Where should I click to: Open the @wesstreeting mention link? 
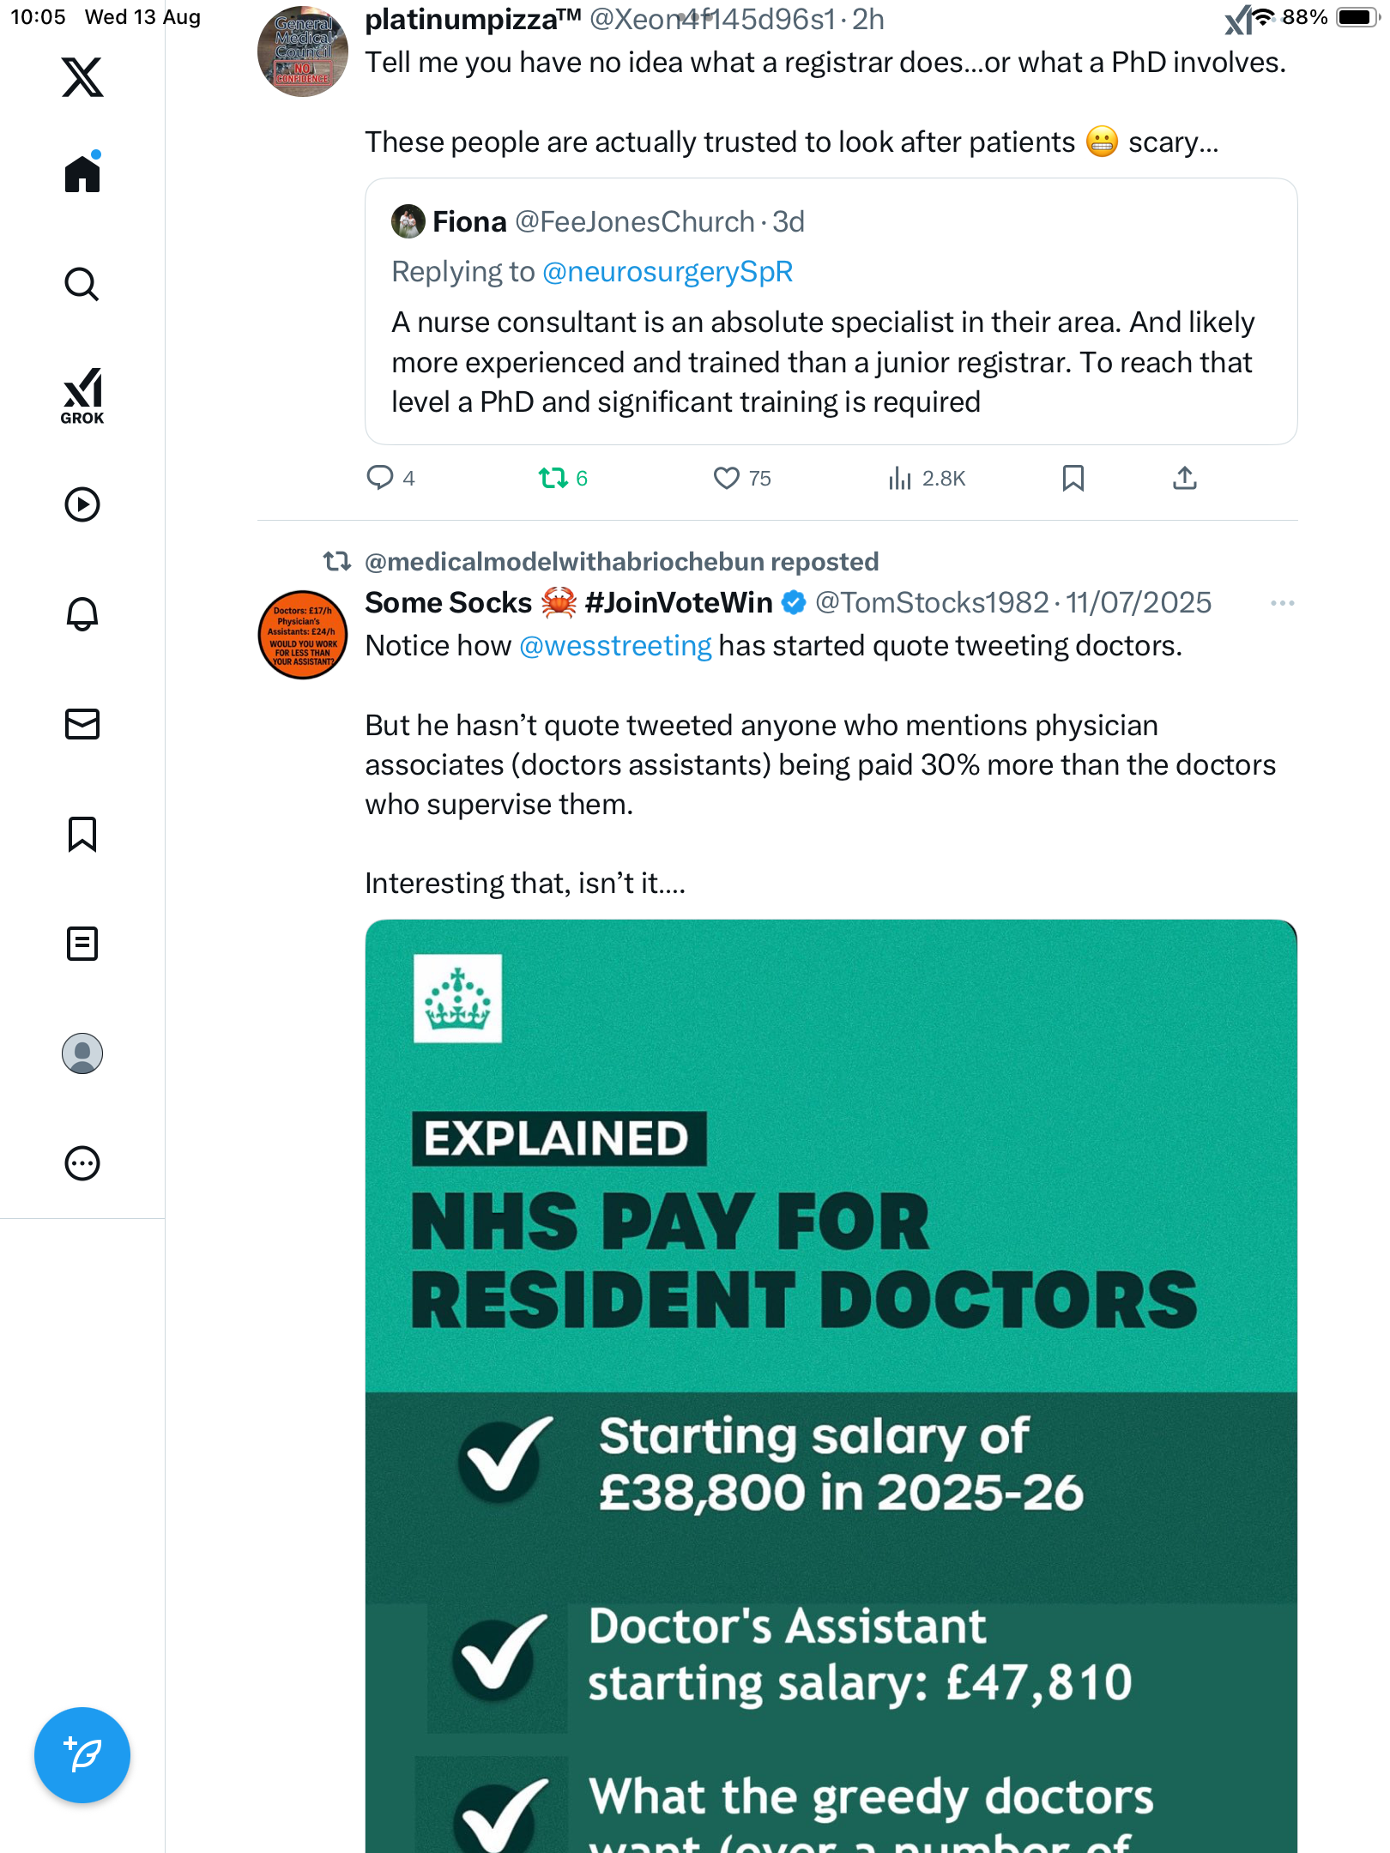(x=615, y=646)
